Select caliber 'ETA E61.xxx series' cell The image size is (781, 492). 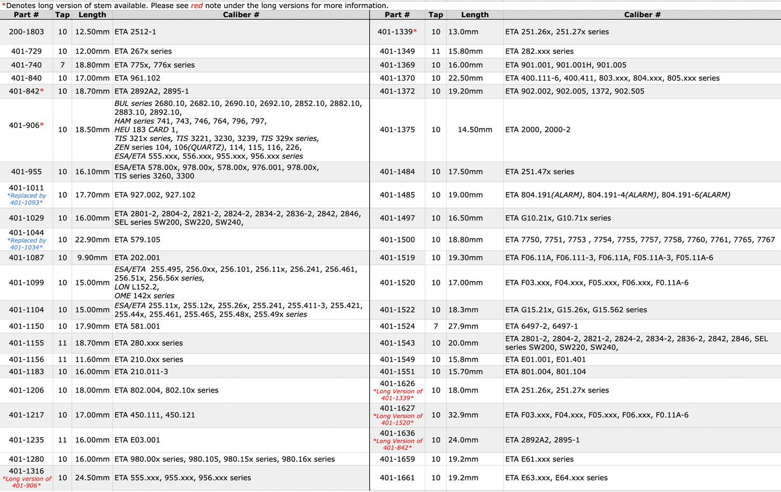(x=642, y=459)
